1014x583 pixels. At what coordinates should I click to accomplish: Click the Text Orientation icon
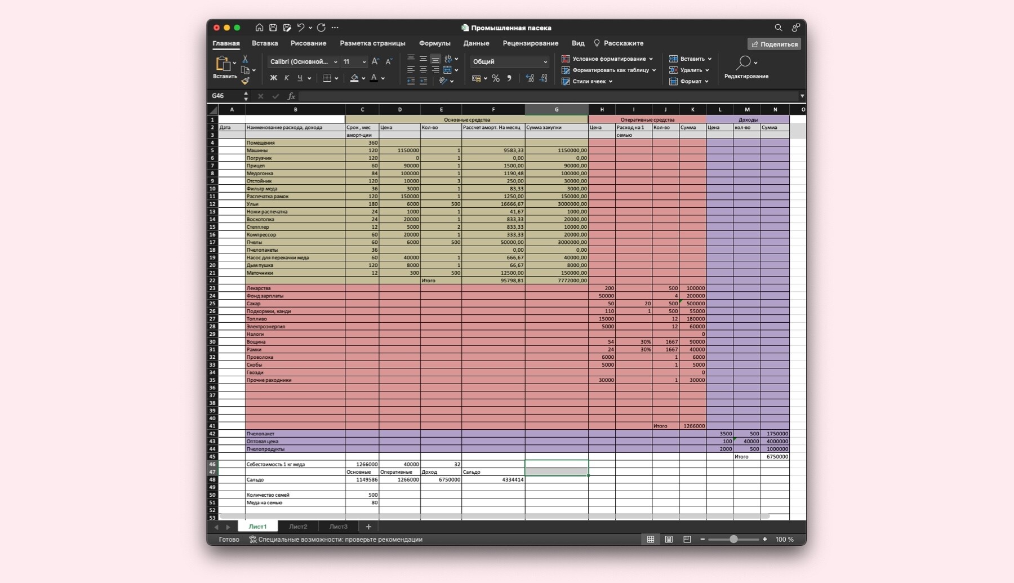point(444,81)
